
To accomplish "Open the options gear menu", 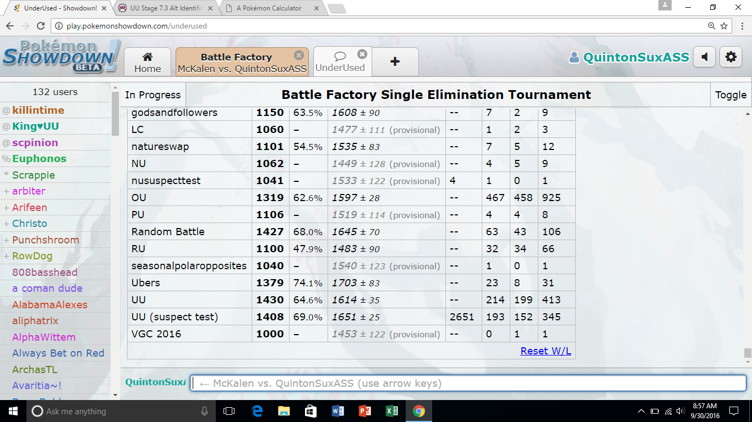I will pyautogui.click(x=731, y=57).
